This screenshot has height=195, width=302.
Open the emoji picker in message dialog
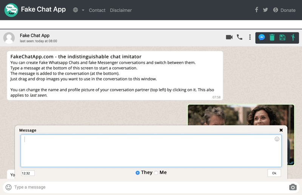click(x=277, y=139)
